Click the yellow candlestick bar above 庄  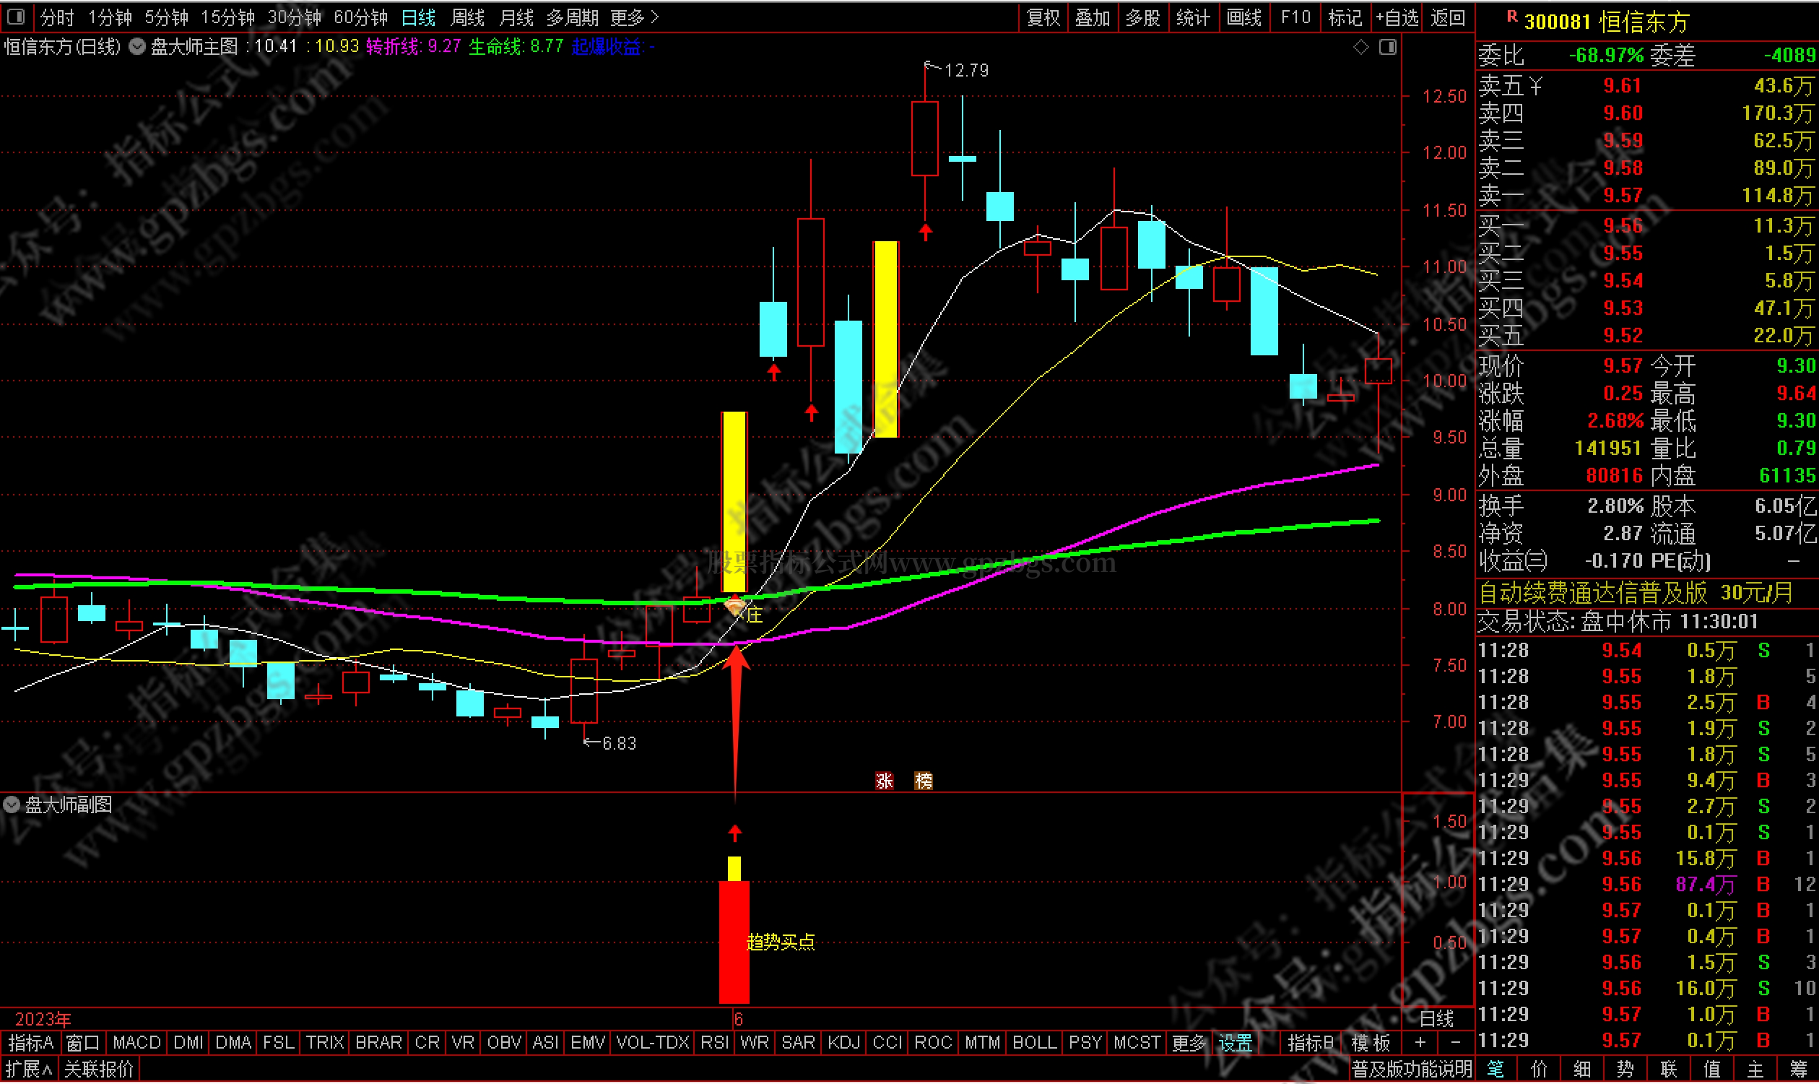coord(734,501)
